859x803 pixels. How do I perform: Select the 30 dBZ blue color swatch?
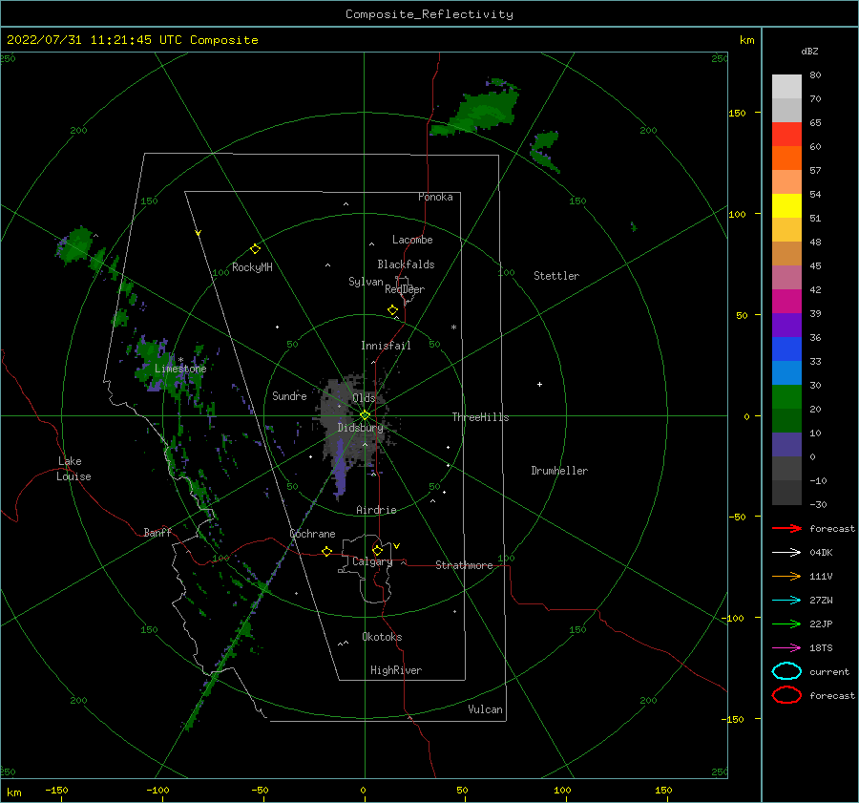tap(786, 372)
